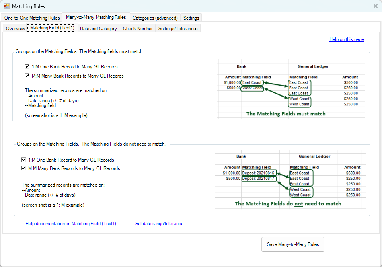Screen dimensions: 382x267
Task: Go to the top-level Settings tab
Action: [191, 18]
